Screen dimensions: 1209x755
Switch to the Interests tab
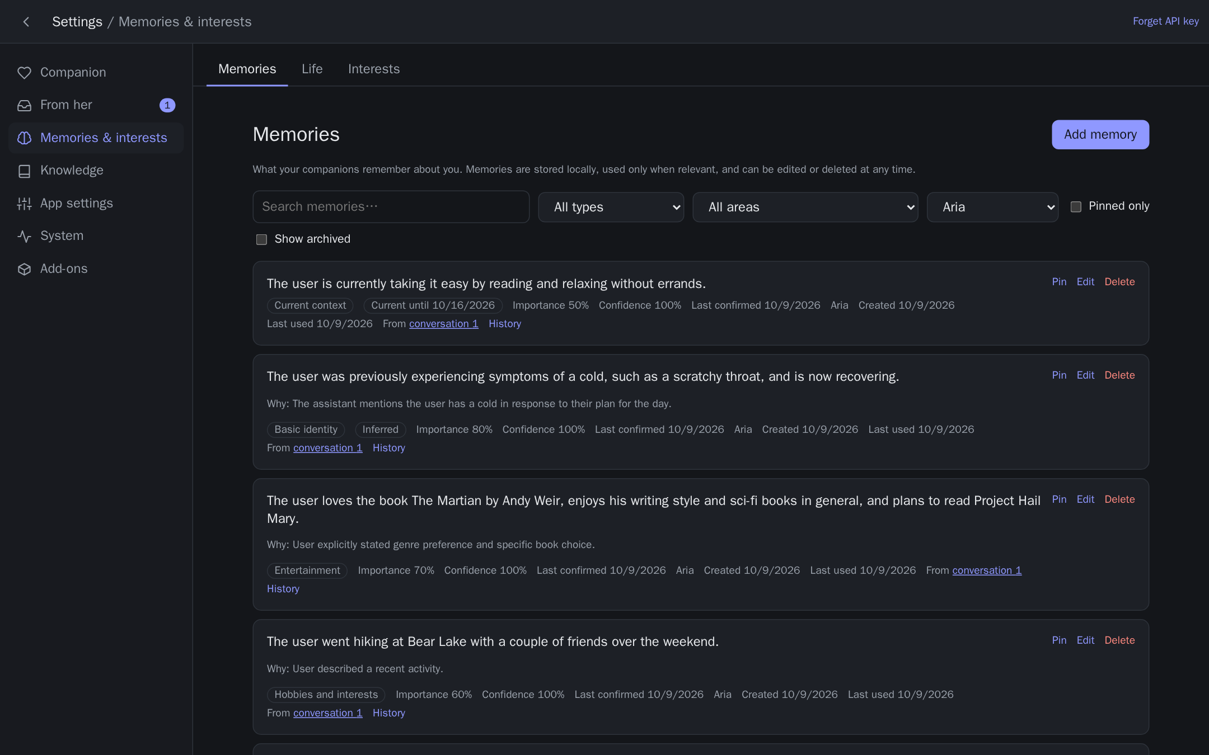click(x=374, y=69)
